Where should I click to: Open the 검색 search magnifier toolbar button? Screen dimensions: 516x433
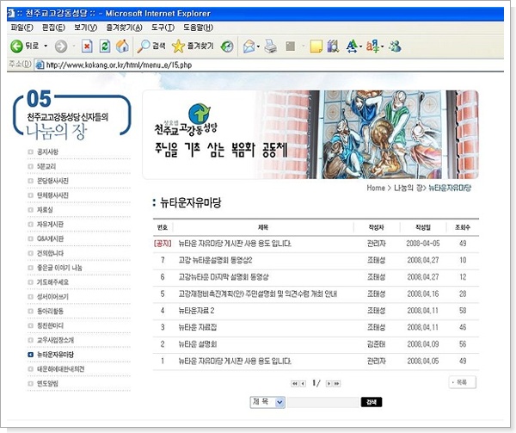[x=151, y=46]
